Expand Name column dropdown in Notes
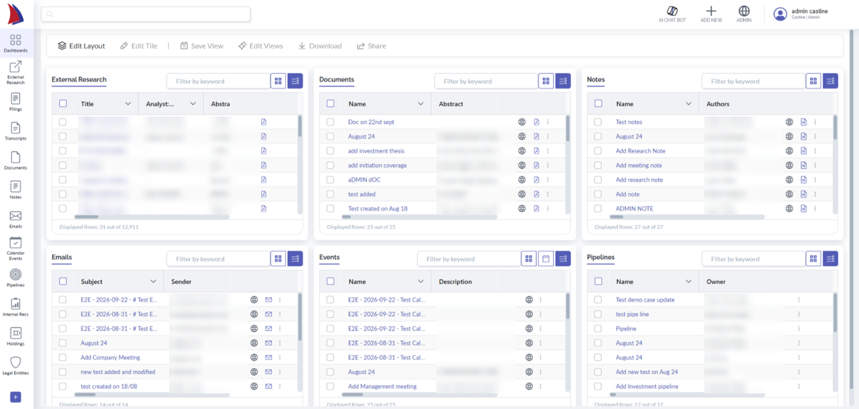The height and width of the screenshot is (409, 859). coord(689,104)
